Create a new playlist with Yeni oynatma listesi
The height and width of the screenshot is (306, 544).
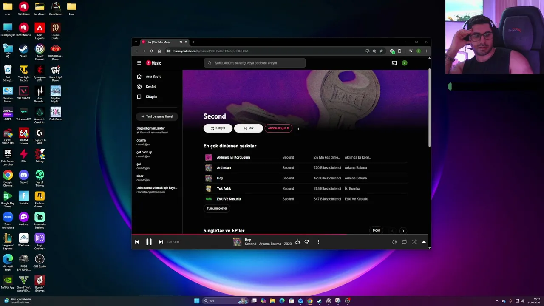tap(157, 116)
